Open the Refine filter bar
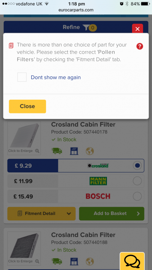 tap(76, 27)
